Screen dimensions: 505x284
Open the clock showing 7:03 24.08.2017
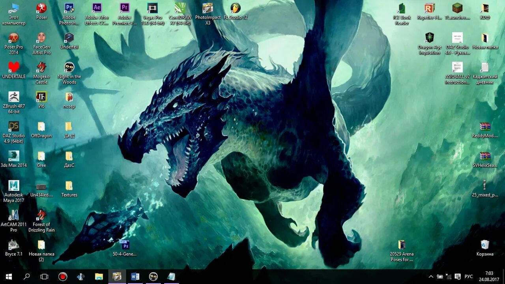pos(489,277)
